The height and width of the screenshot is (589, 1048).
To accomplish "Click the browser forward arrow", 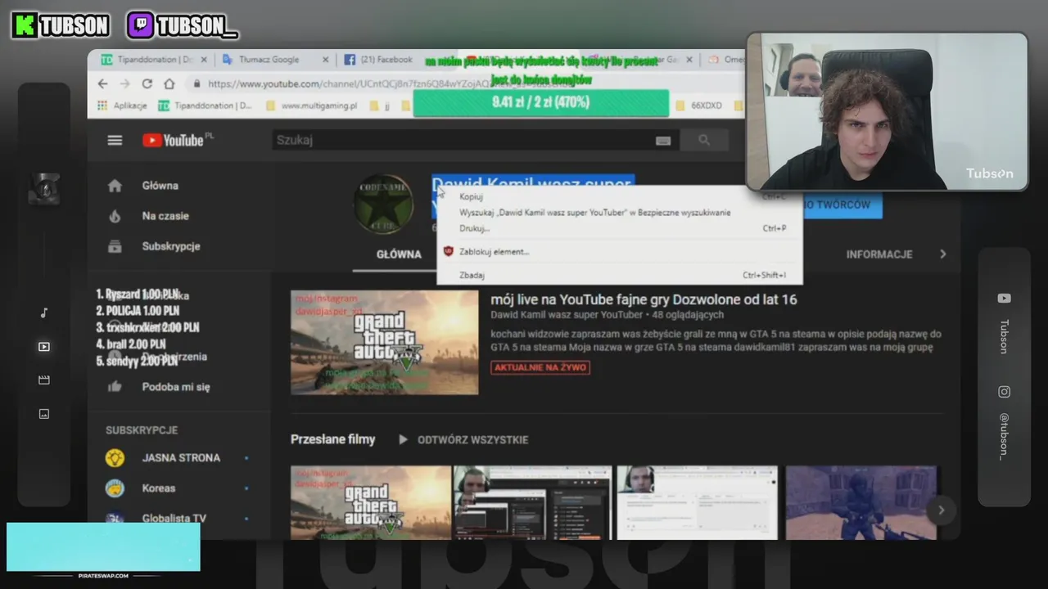I will pyautogui.click(x=124, y=83).
